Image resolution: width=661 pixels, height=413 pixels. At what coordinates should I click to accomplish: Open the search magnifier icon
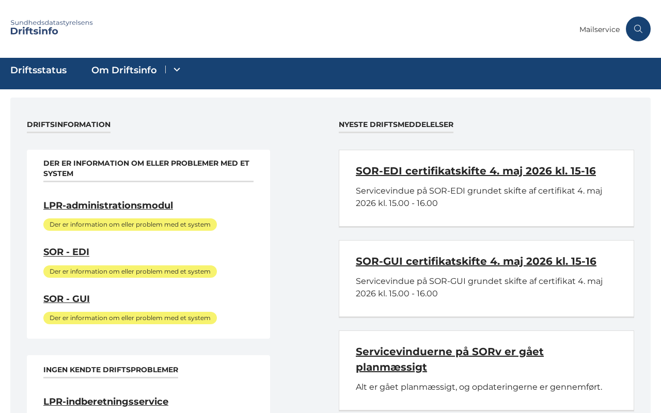pyautogui.click(x=638, y=29)
